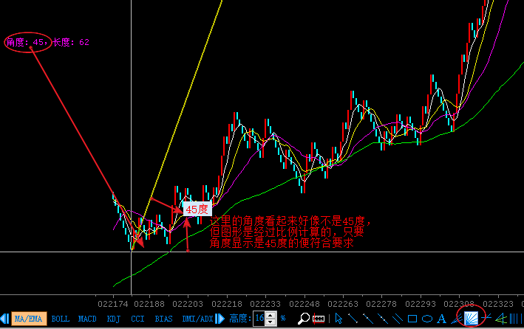The height and width of the screenshot is (329, 524).
Task: Decrease height value with down stepper
Action: click(x=271, y=322)
